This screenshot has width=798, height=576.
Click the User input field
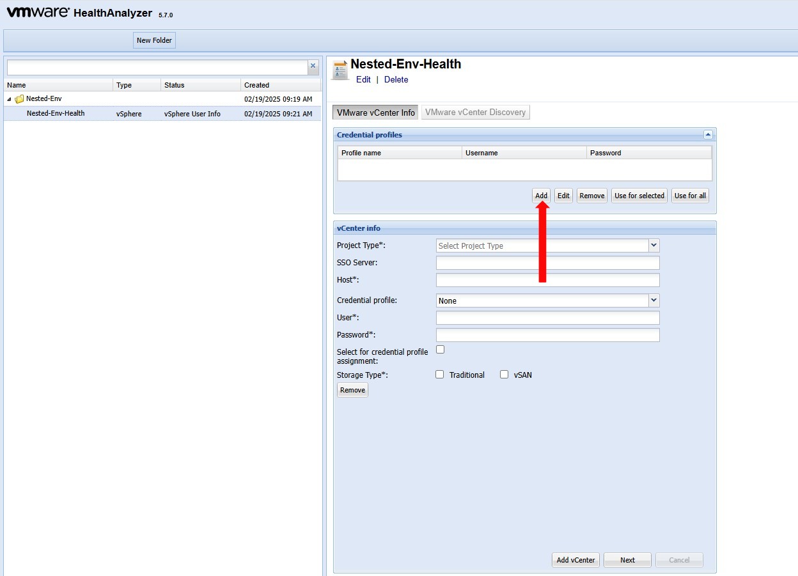[x=547, y=318]
